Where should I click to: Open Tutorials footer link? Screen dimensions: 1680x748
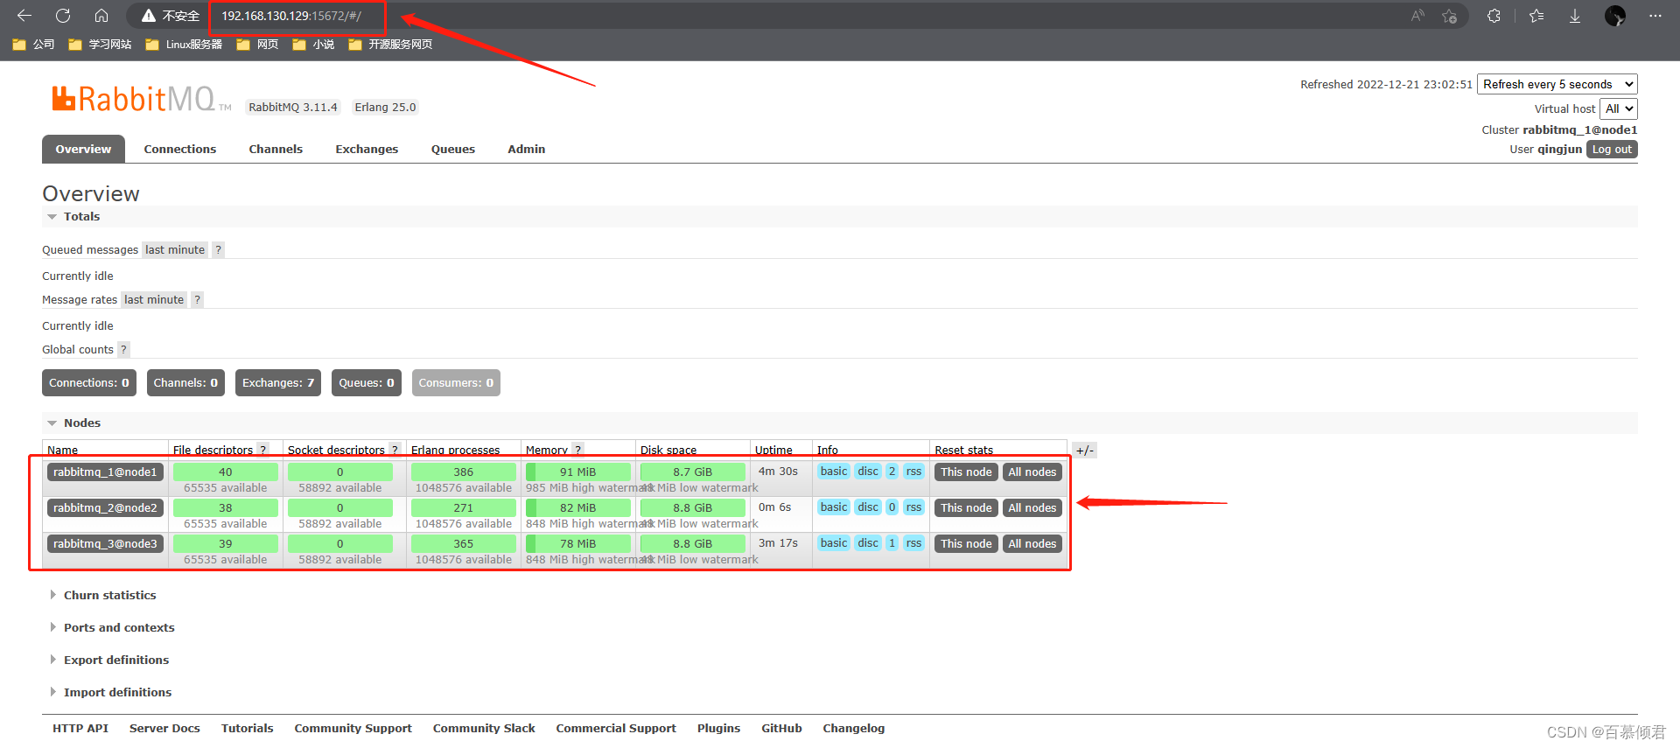click(x=248, y=729)
